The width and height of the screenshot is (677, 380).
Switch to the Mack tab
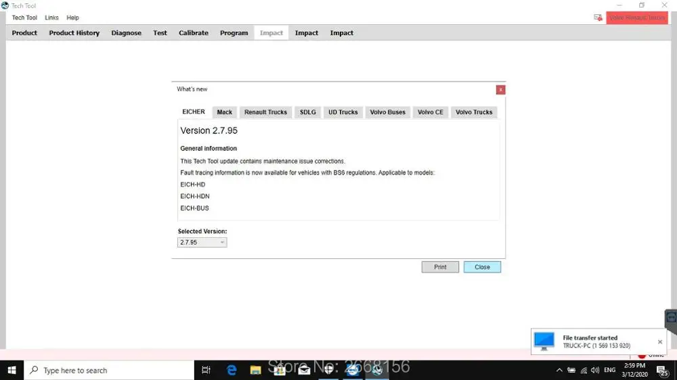coord(225,112)
